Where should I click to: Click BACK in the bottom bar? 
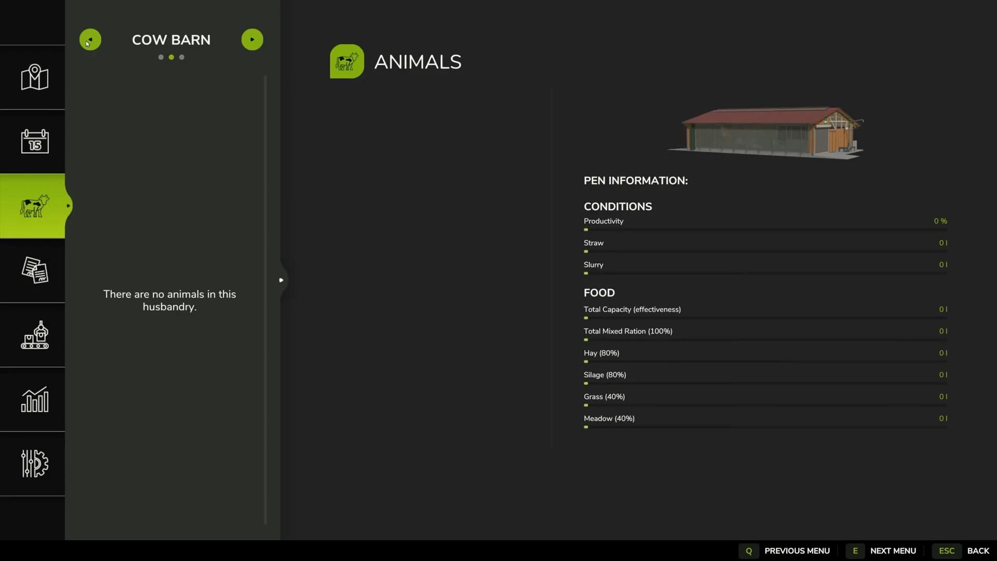coord(978,551)
